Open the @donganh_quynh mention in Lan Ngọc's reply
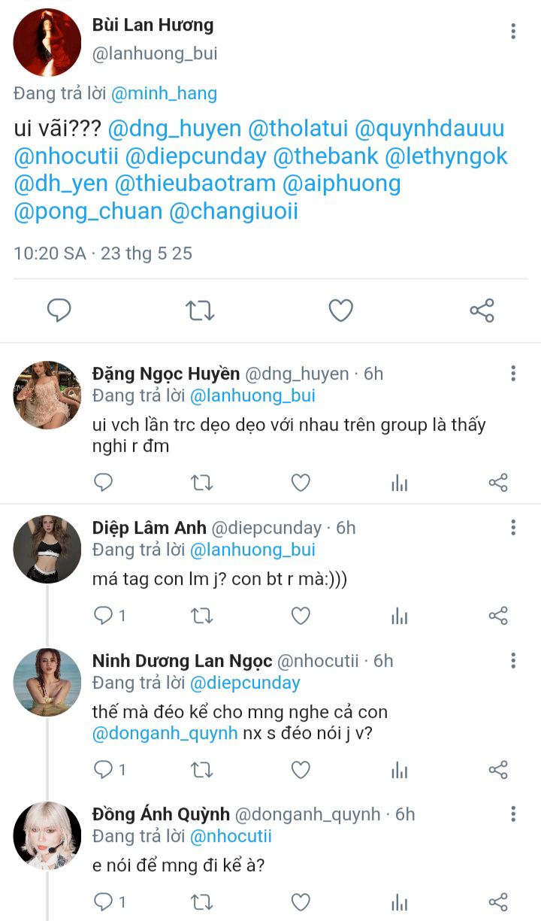Image resolution: width=541 pixels, height=921 pixels. pyautogui.click(x=165, y=733)
